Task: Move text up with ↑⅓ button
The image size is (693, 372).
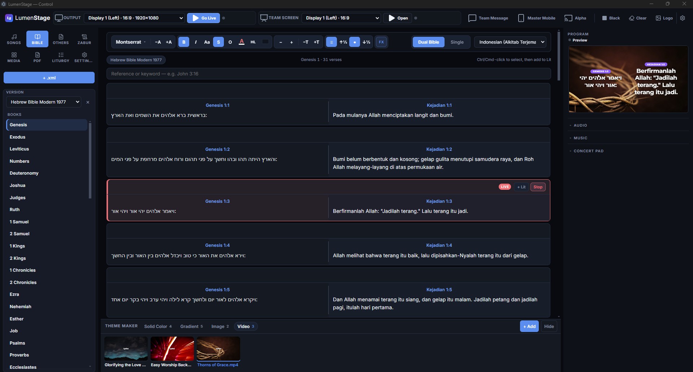Action: coord(343,42)
